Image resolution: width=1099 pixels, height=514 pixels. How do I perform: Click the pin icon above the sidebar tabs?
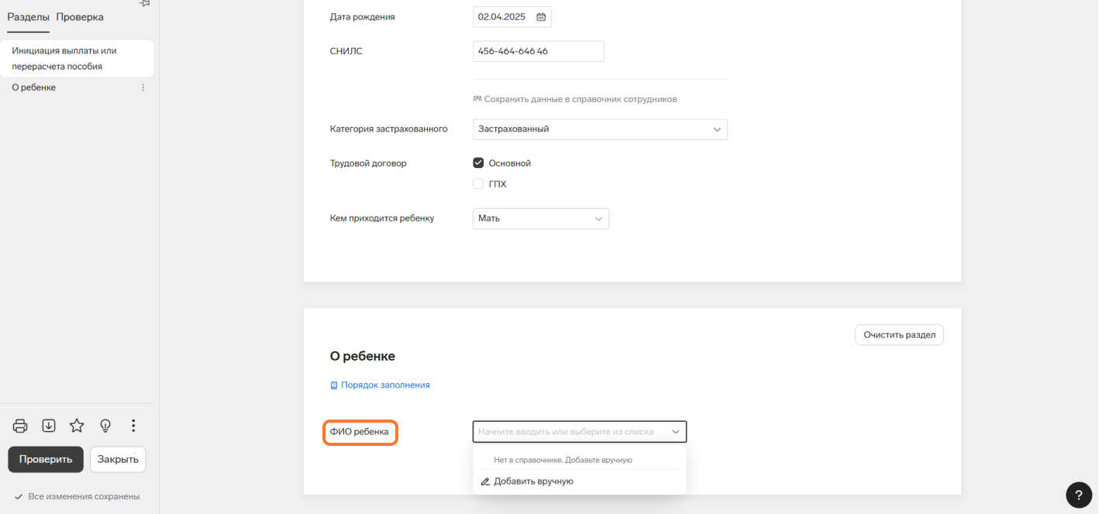pyautogui.click(x=144, y=4)
